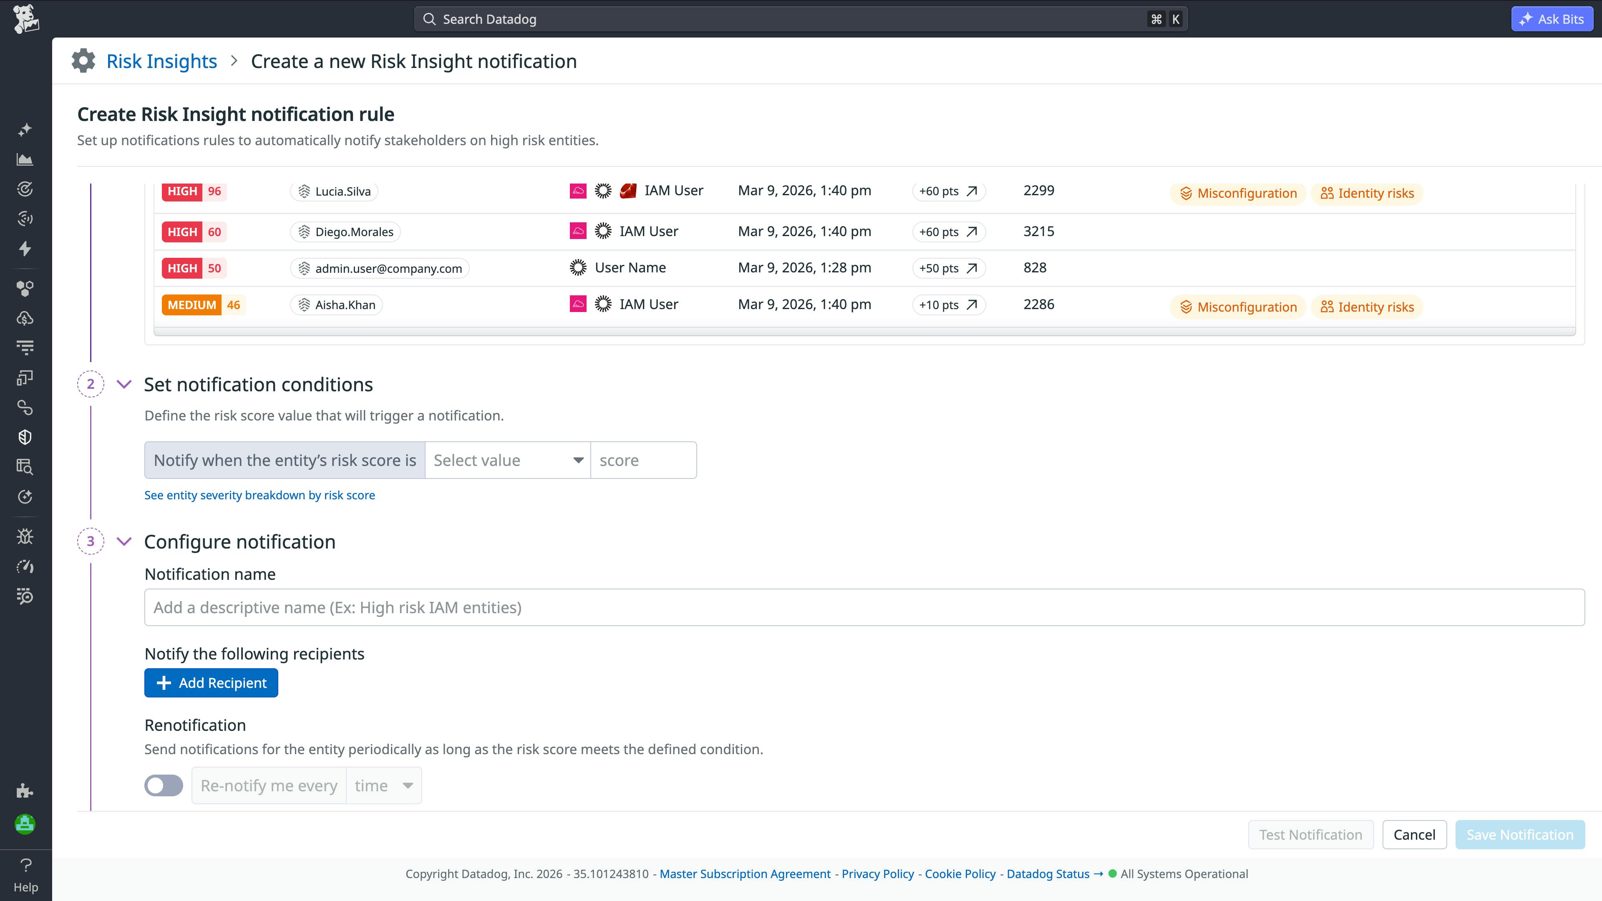The image size is (1602, 901).
Task: Collapse the Set notification conditions section
Action: click(x=124, y=384)
